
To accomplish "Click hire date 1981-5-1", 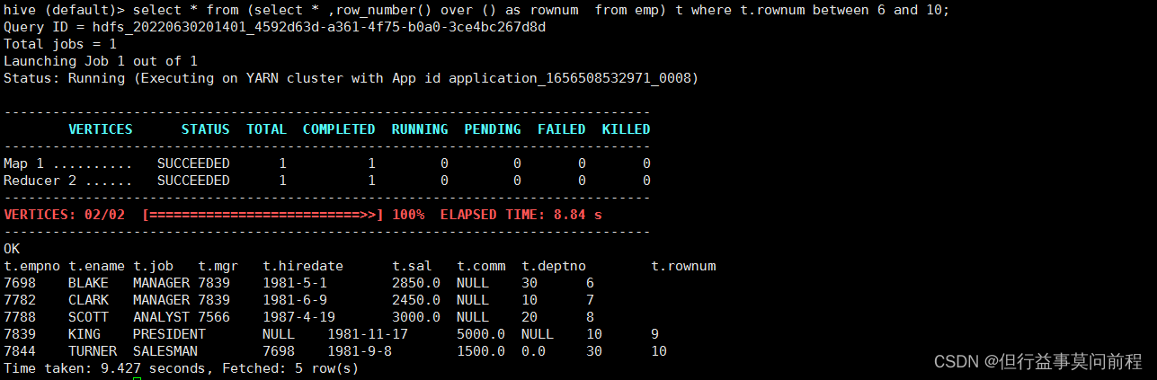I will pyautogui.click(x=295, y=283).
